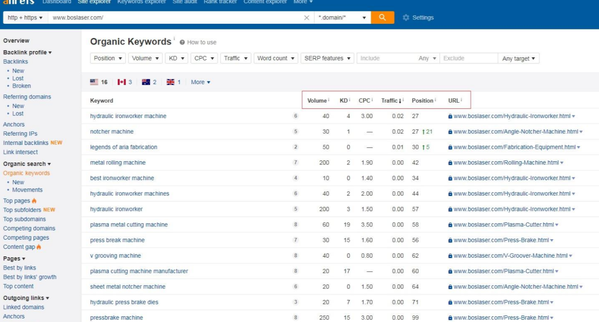Image resolution: width=599 pixels, height=322 pixels.
Task: Open the CPC filter dropdown
Action: click(x=204, y=58)
